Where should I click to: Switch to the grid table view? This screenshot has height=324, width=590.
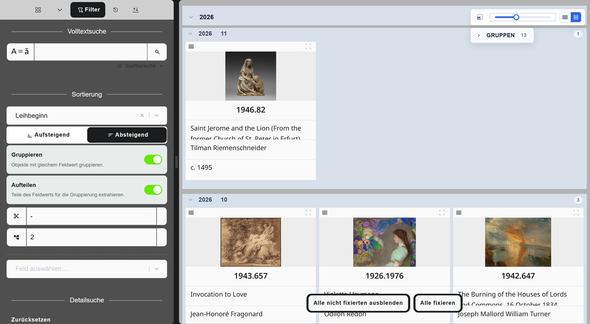565,17
